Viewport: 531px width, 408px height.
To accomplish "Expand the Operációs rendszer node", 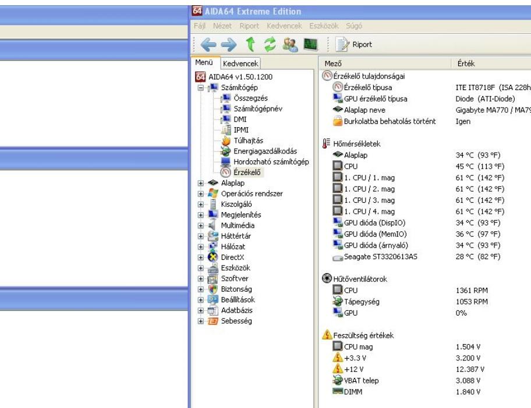I will [200, 194].
